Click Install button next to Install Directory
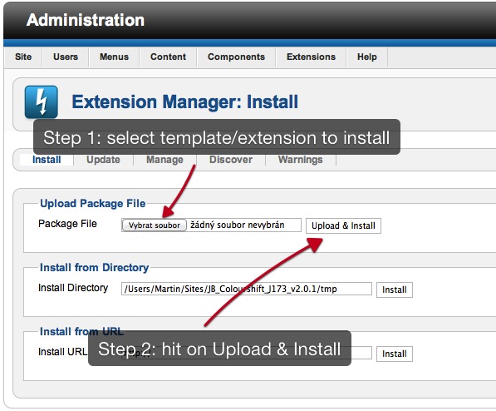Viewport: 496px width, 411px height. [x=395, y=290]
